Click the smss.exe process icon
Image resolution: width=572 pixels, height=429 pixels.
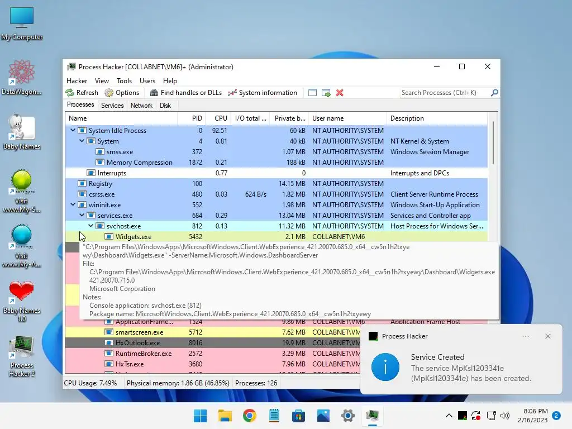click(x=100, y=152)
